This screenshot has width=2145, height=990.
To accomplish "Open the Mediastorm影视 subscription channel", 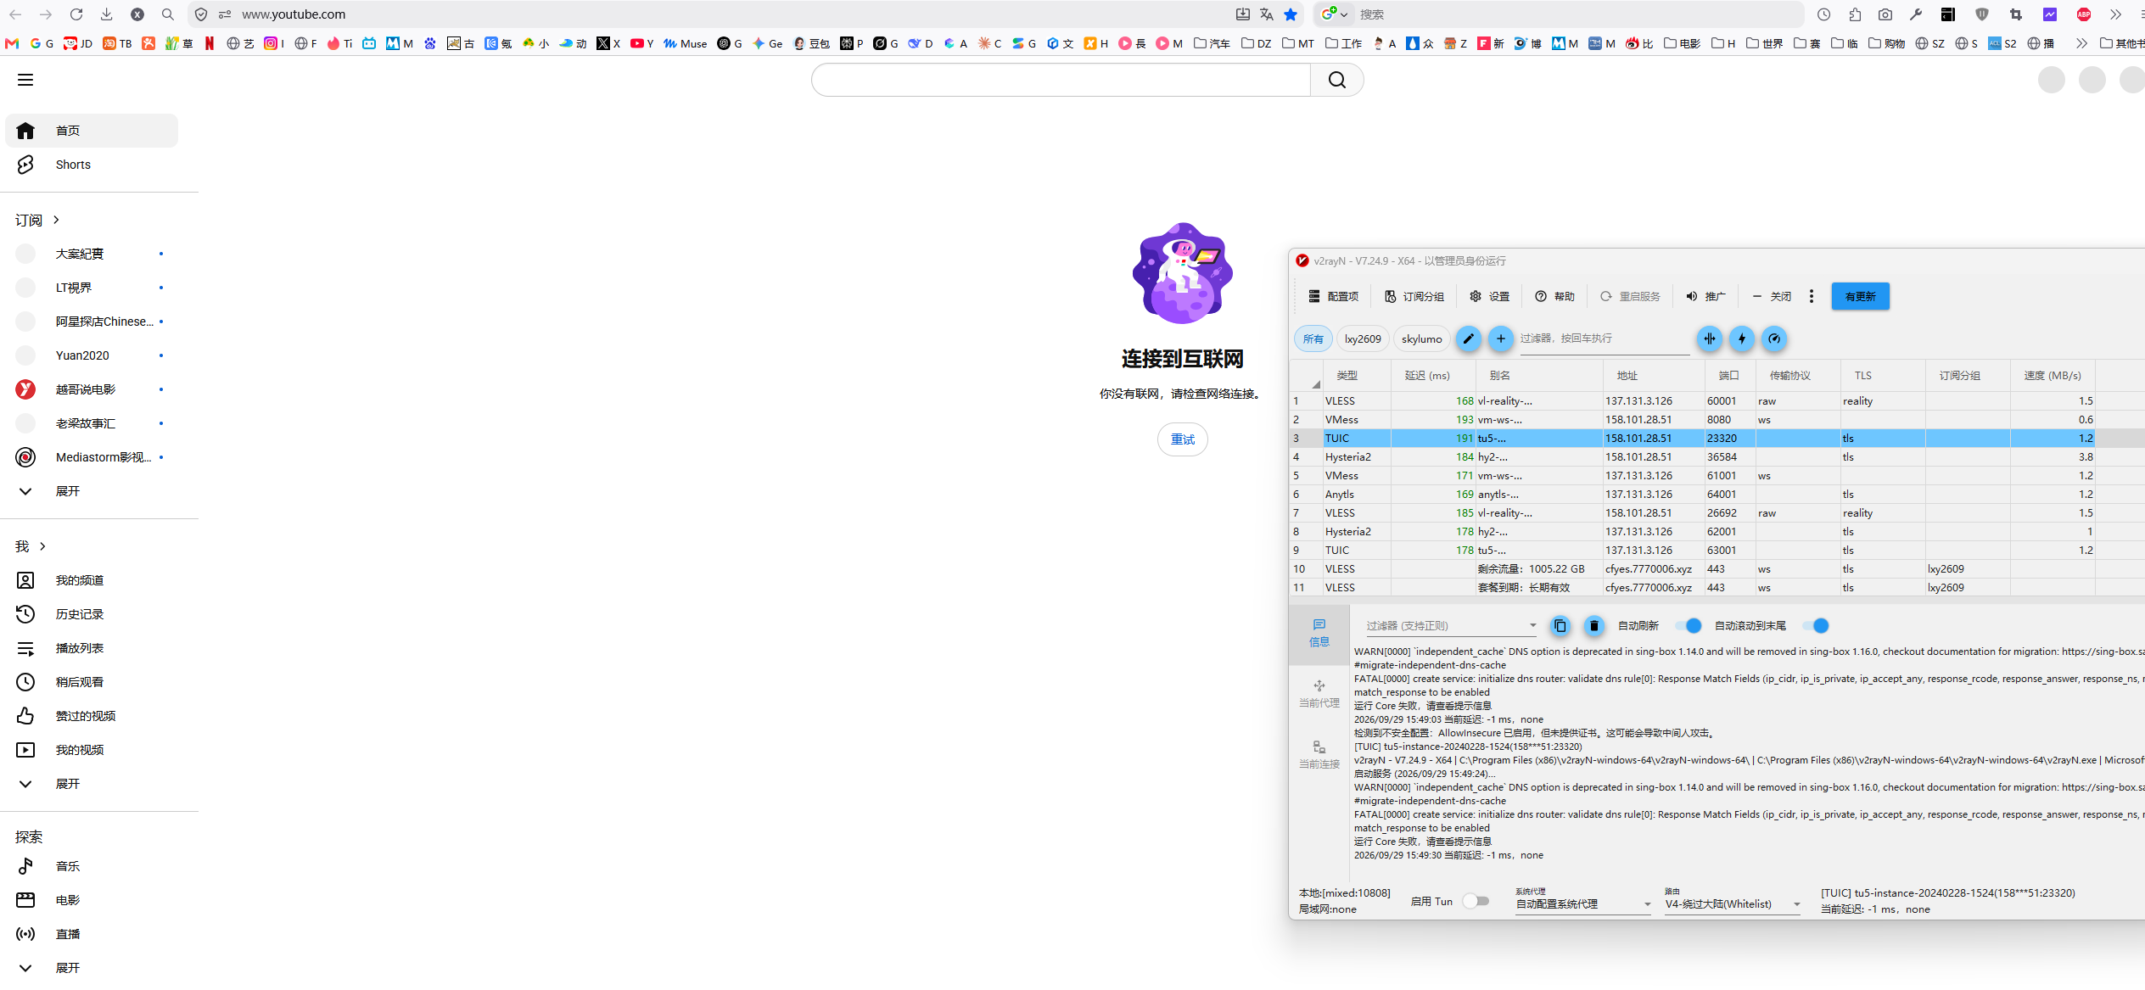I will (92, 457).
